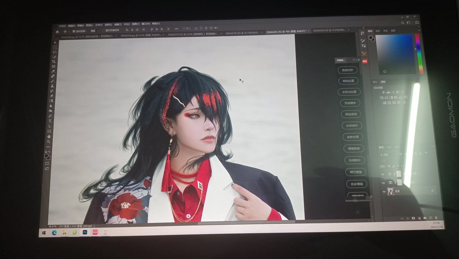The width and height of the screenshot is (459, 259).
Task: Select the Pen tool
Action: pyautogui.click(x=50, y=116)
